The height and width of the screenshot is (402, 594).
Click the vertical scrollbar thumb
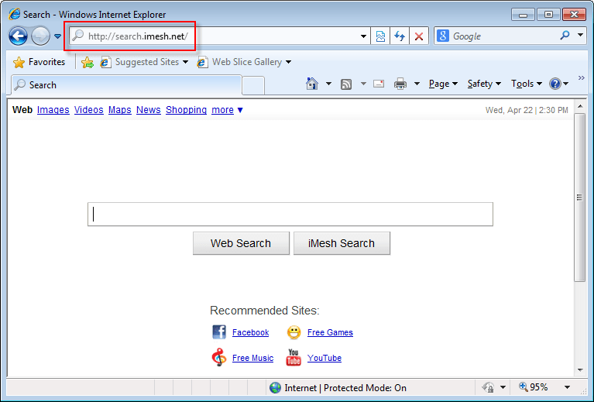[x=579, y=197]
